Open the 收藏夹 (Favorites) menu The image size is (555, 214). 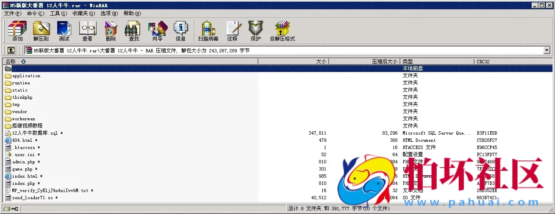83,14
